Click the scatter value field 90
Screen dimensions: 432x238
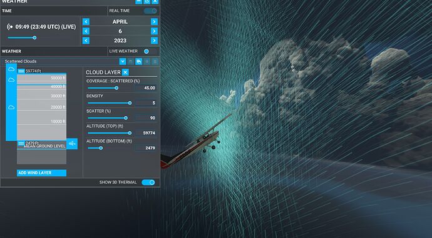click(146, 118)
